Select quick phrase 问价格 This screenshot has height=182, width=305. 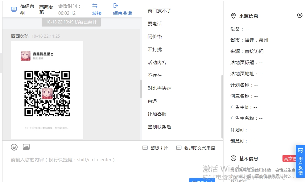tap(155, 36)
